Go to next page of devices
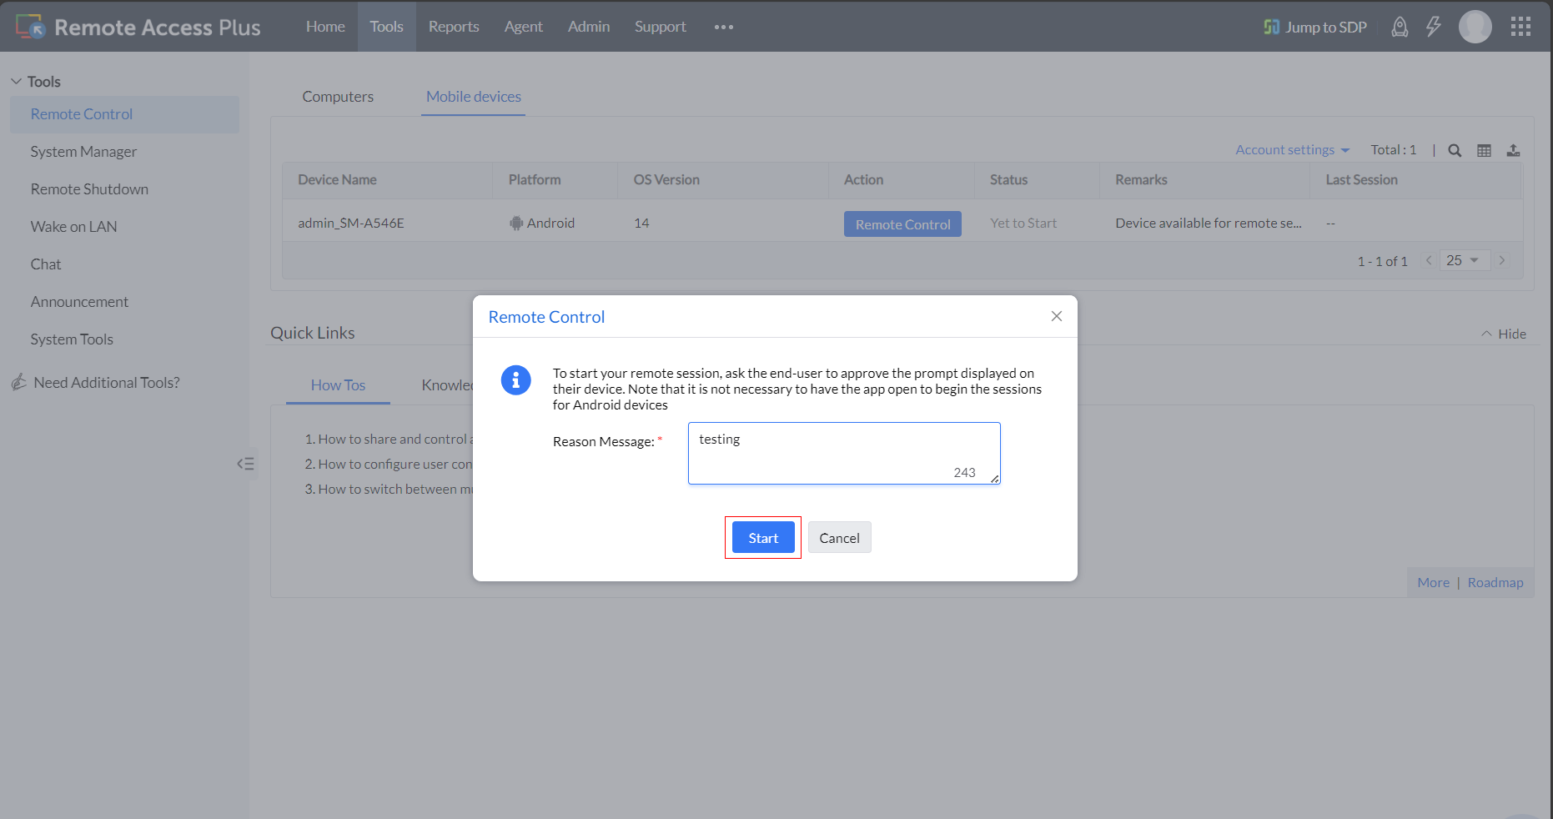The width and height of the screenshot is (1553, 819). coord(1502,260)
